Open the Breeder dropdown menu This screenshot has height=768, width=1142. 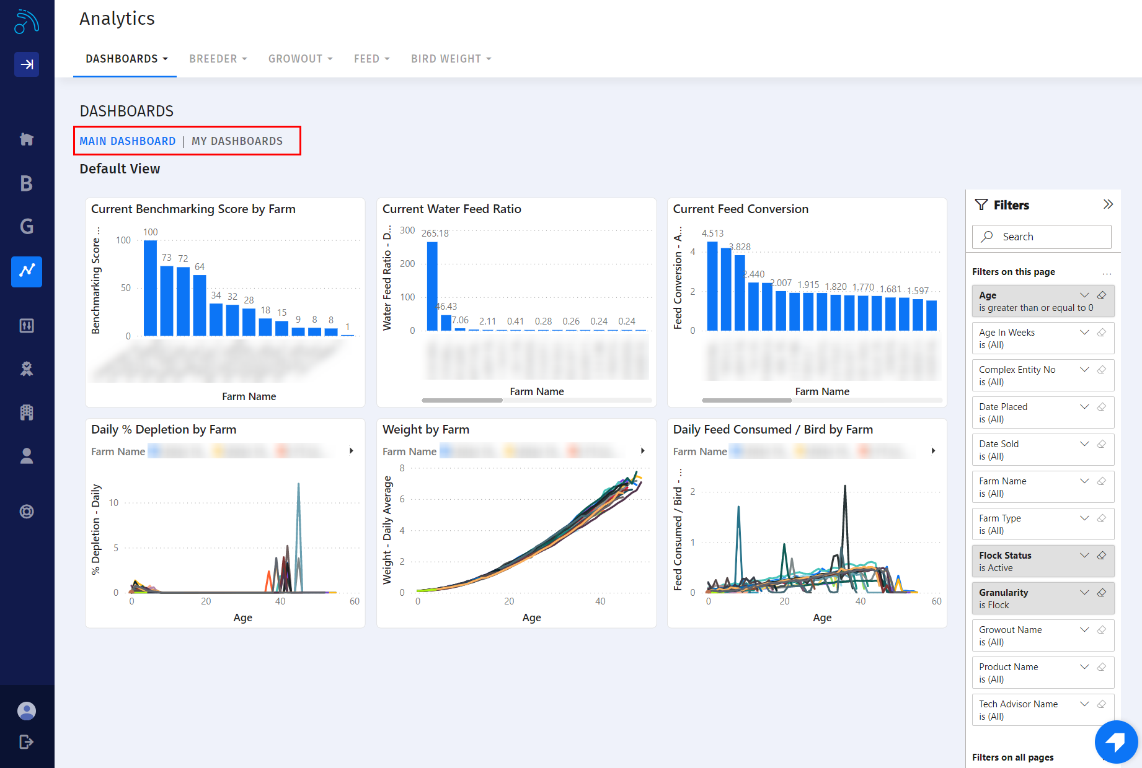coord(218,59)
